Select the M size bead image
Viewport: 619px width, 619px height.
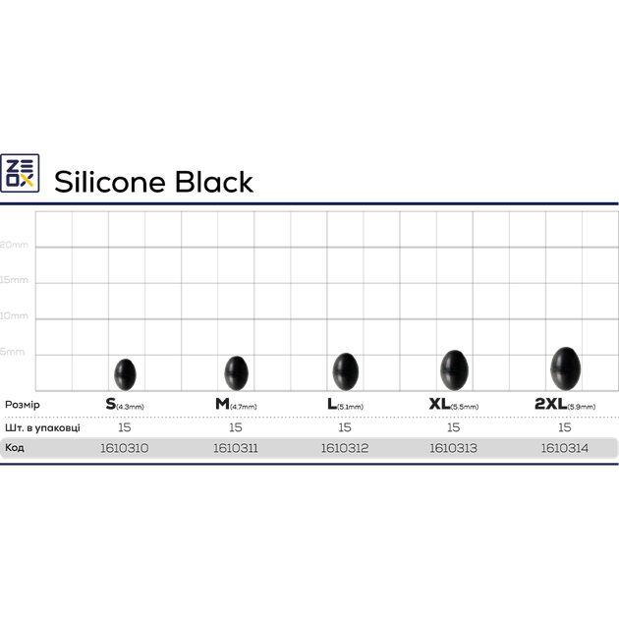(x=236, y=373)
